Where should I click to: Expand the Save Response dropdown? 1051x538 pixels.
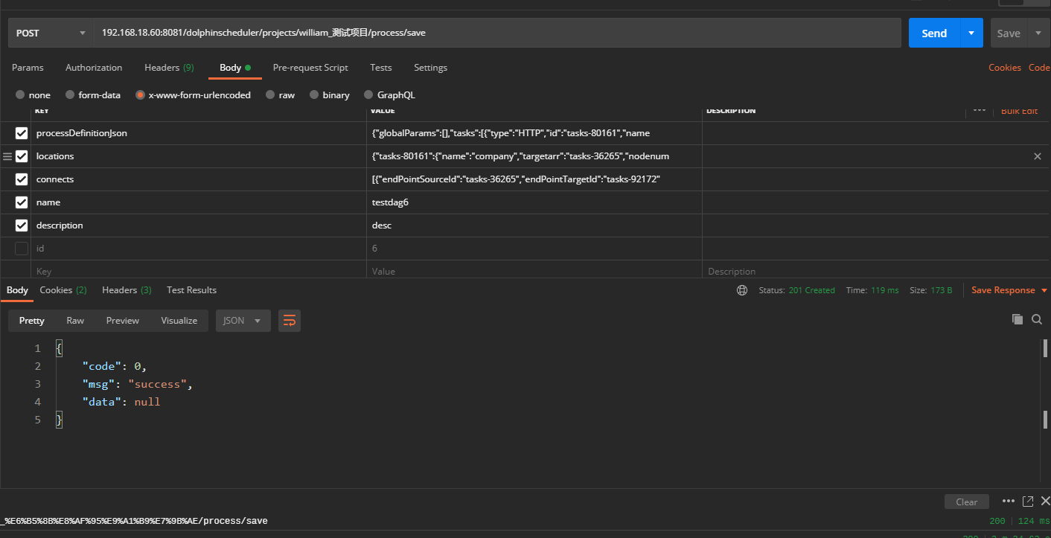1044,290
